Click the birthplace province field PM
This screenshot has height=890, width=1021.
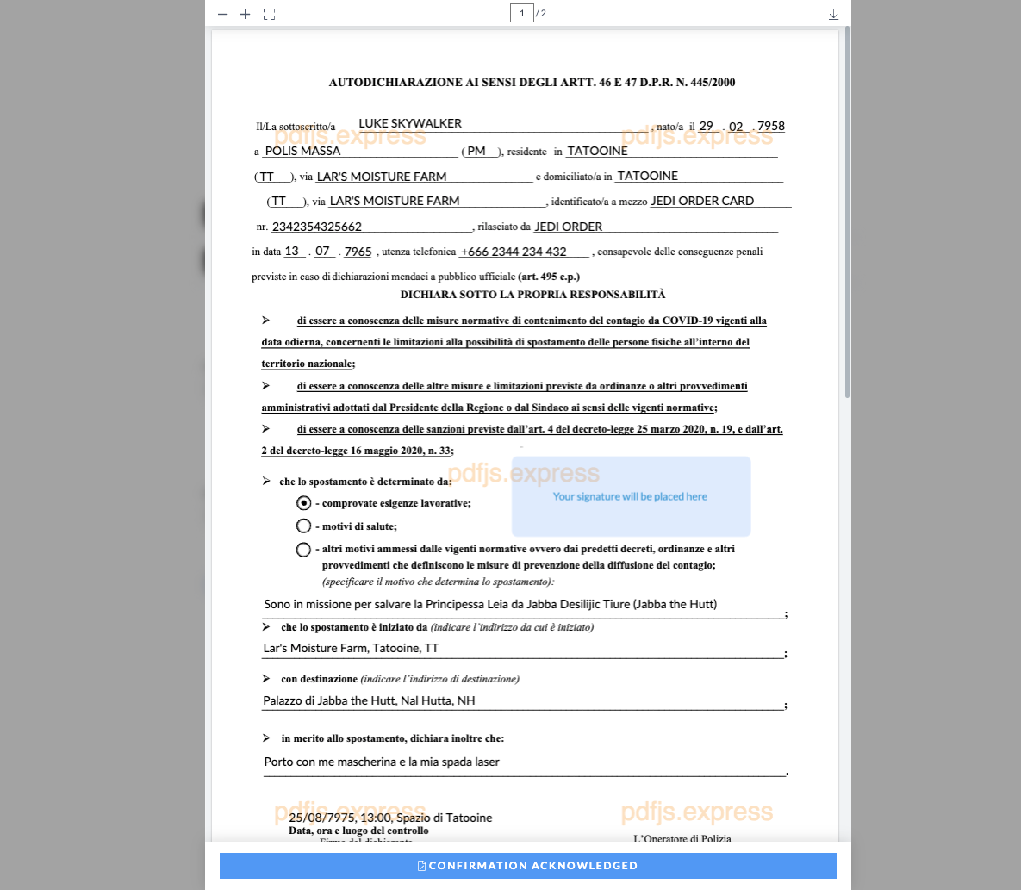coord(476,151)
